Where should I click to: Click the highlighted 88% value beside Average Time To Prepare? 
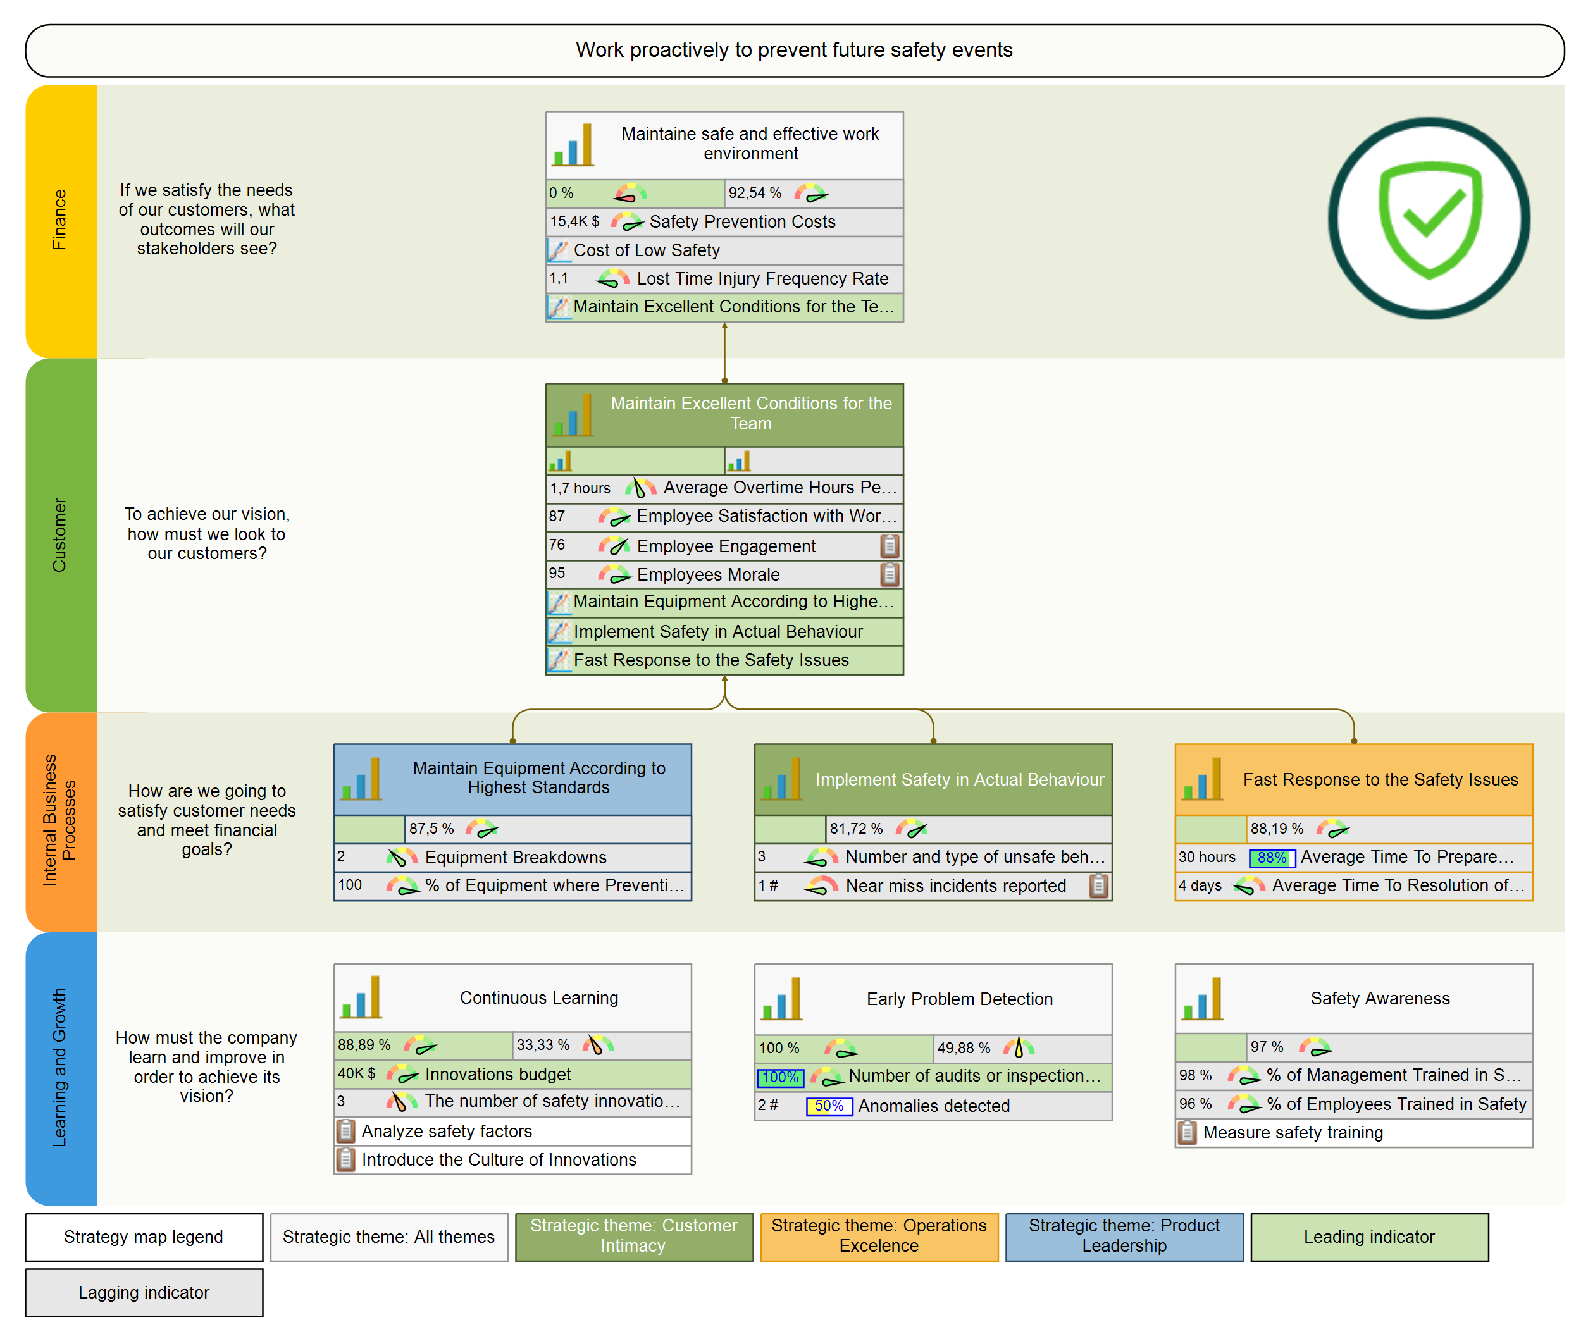click(1272, 857)
